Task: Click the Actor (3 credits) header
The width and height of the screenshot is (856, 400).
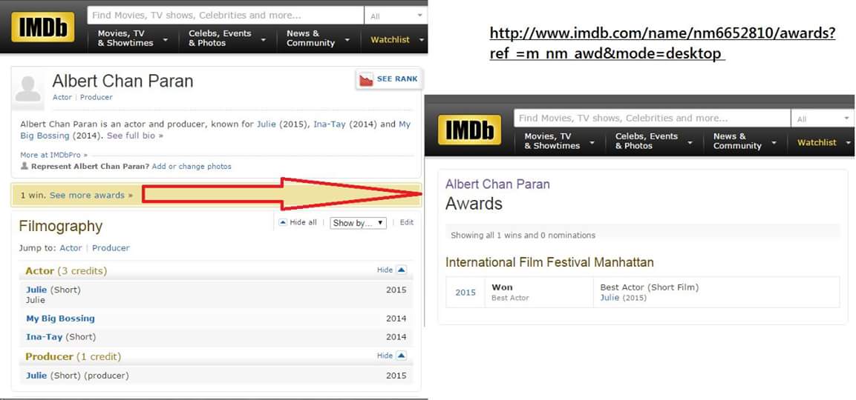Action: [x=66, y=271]
